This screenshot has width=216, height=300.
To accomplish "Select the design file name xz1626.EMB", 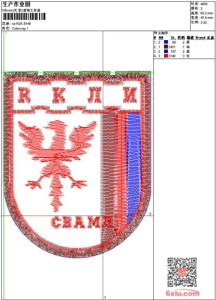I will tap(21, 24).
